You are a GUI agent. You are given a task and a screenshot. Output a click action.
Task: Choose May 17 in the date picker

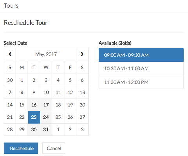46,105
